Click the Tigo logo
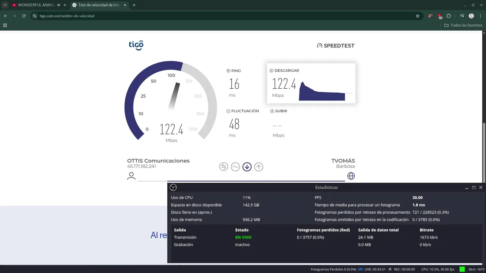 click(x=136, y=45)
